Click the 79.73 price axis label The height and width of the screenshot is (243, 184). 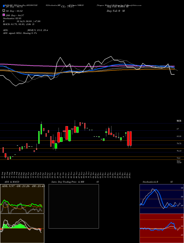click(x=179, y=144)
